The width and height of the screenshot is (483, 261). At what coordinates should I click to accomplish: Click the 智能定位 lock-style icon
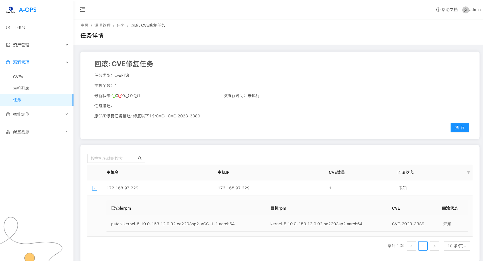point(8,114)
